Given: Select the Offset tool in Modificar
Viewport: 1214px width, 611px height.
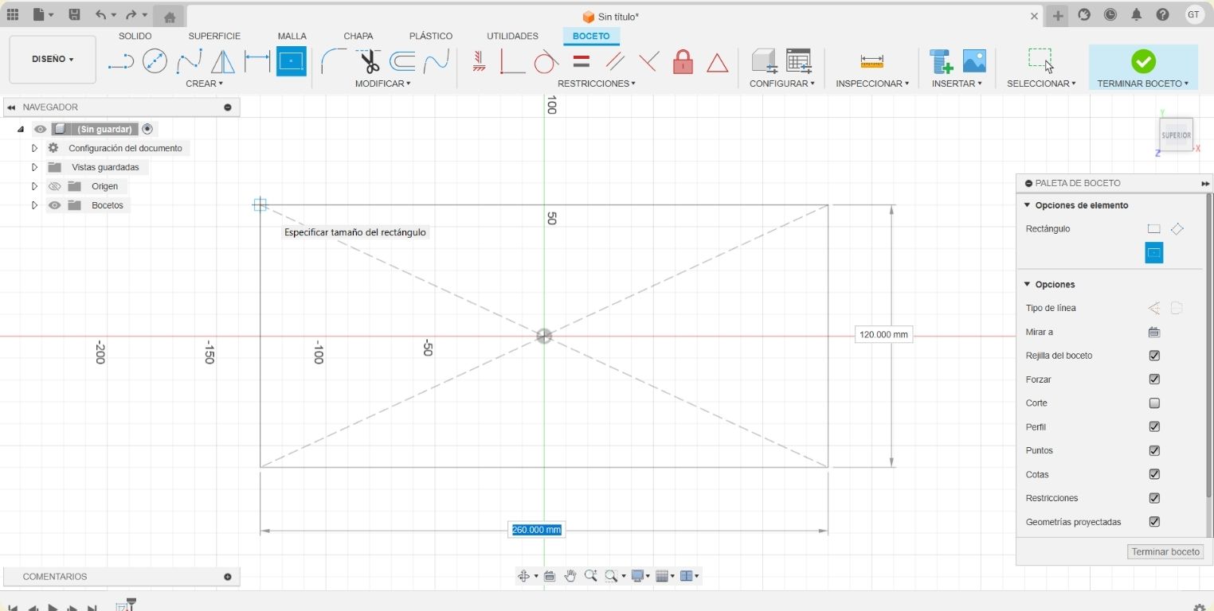Looking at the screenshot, I should pyautogui.click(x=402, y=61).
